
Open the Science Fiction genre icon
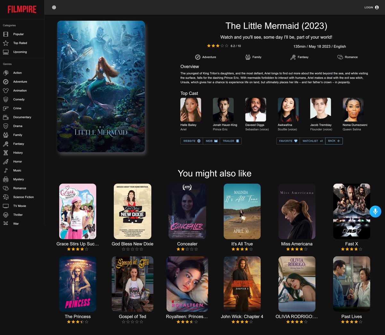[6, 197]
